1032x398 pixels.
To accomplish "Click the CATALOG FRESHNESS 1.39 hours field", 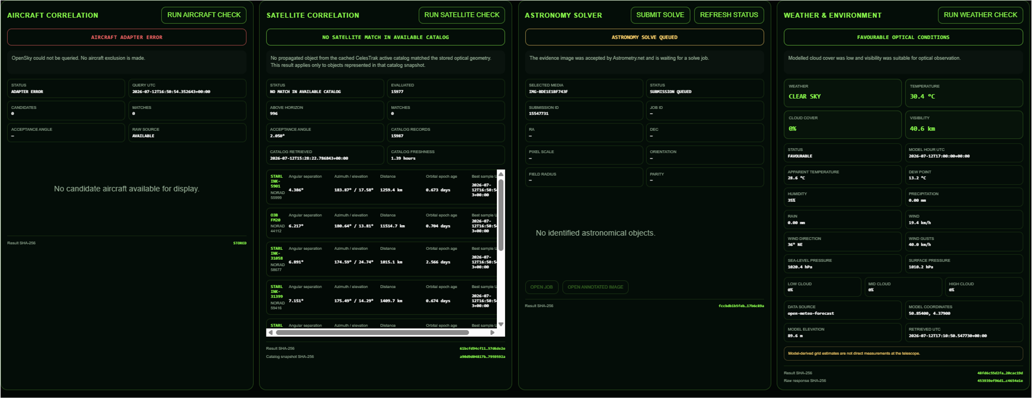I will tap(445, 155).
